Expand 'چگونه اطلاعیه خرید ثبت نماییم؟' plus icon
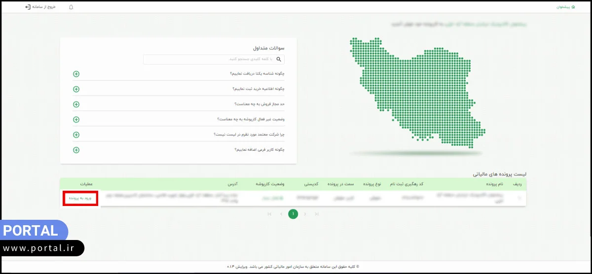 (76, 89)
